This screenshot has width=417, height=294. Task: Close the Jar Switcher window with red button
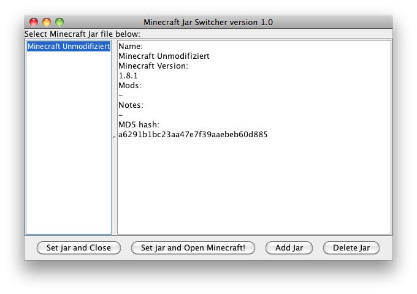tap(34, 22)
